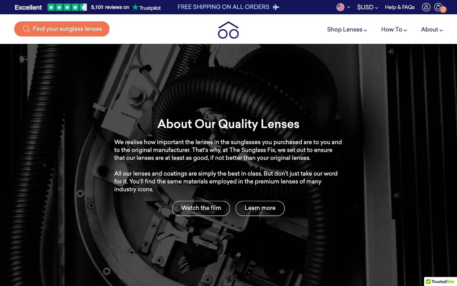Click the airplane free shipping icon
The image size is (457, 286).
coord(276,7)
